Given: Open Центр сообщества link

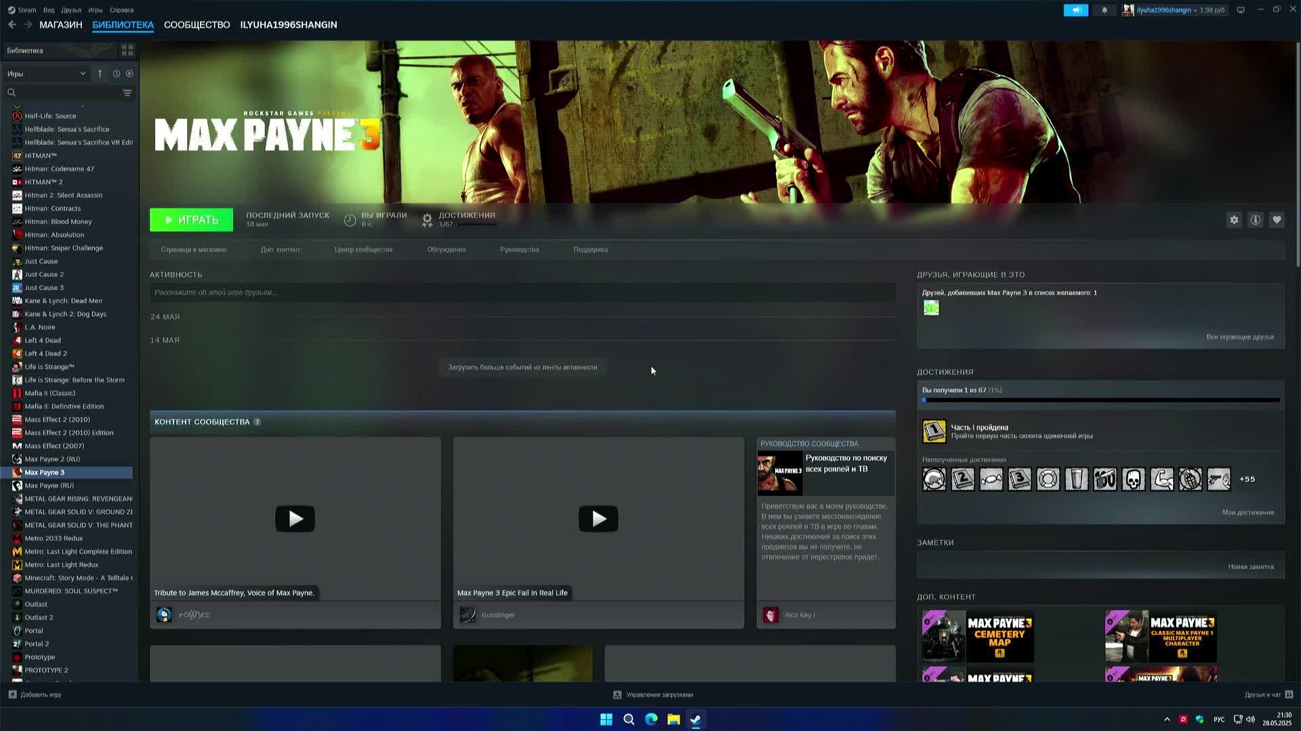Looking at the screenshot, I should coord(363,250).
